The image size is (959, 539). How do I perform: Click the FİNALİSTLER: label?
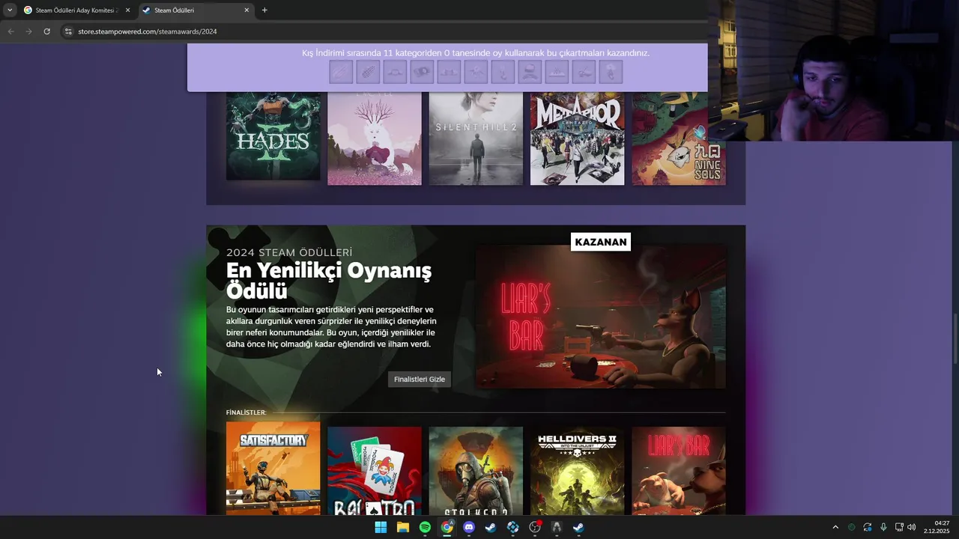pos(246,412)
